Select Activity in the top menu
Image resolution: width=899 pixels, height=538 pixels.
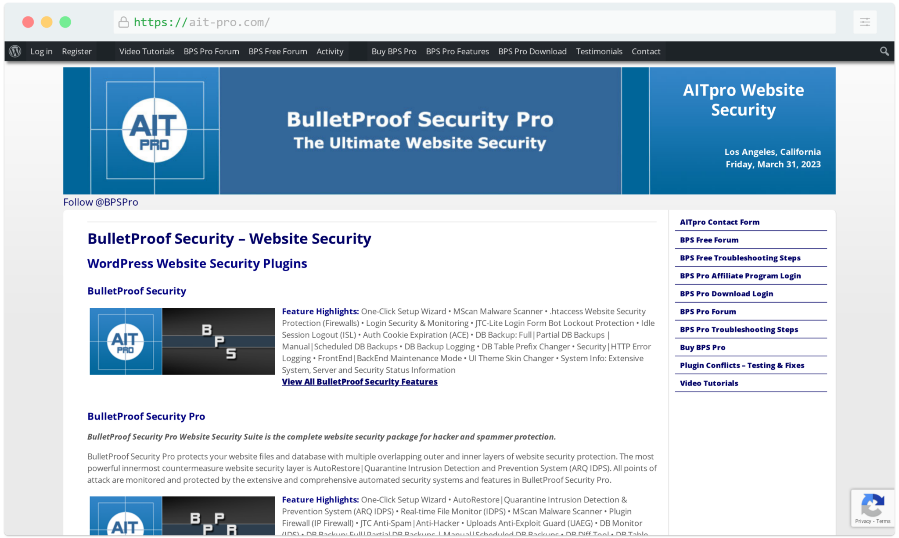point(330,51)
